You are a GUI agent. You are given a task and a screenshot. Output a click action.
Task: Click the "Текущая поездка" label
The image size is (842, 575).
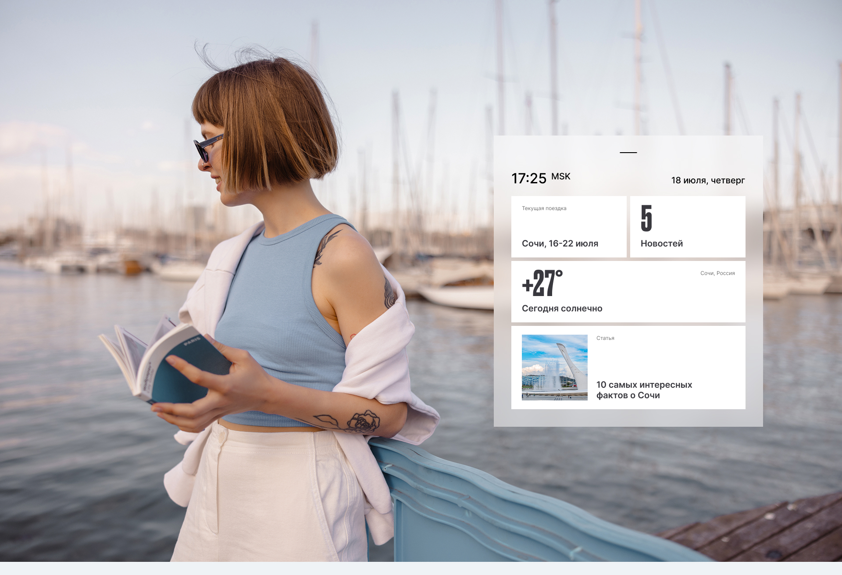(544, 208)
